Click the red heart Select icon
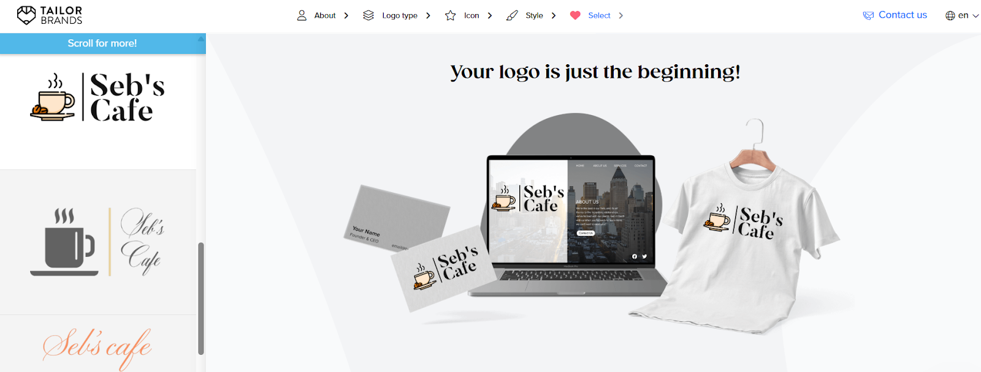981x372 pixels. (575, 15)
